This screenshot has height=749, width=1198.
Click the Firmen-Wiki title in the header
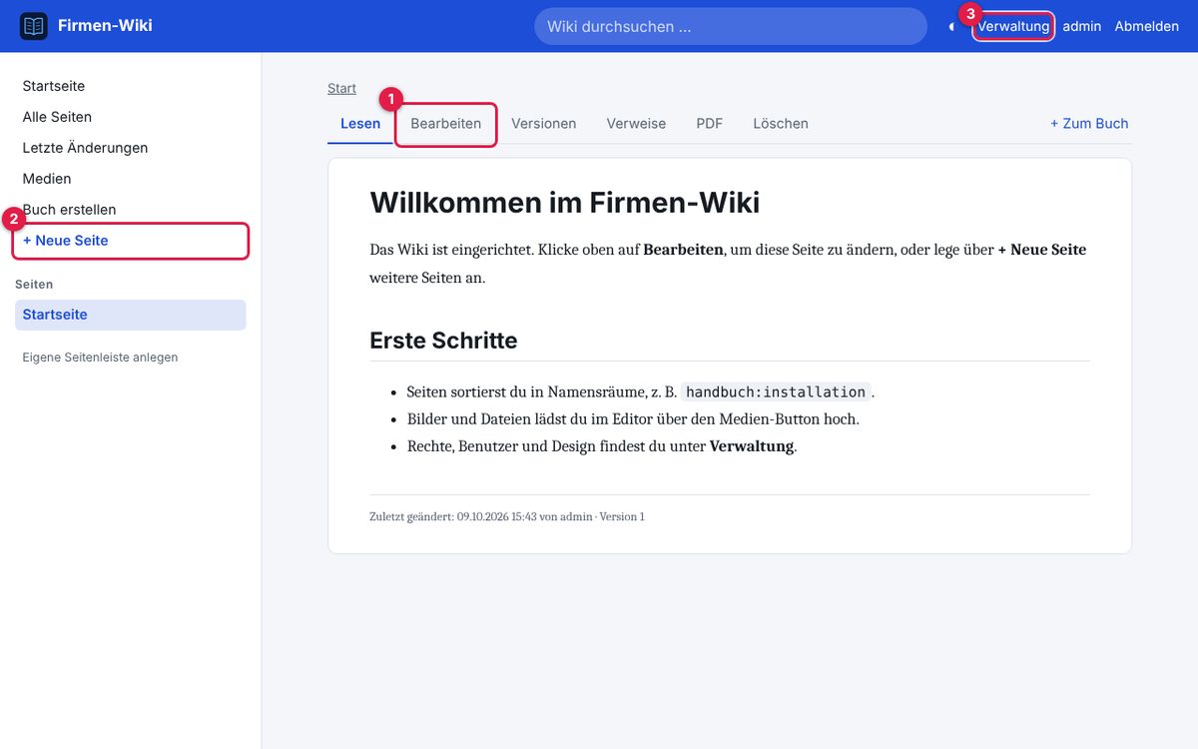coord(105,26)
